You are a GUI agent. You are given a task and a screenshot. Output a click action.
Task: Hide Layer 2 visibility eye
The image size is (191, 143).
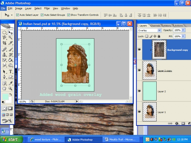click(x=139, y=91)
